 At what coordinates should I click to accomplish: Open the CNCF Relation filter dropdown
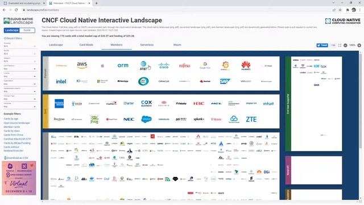[x=20, y=69]
